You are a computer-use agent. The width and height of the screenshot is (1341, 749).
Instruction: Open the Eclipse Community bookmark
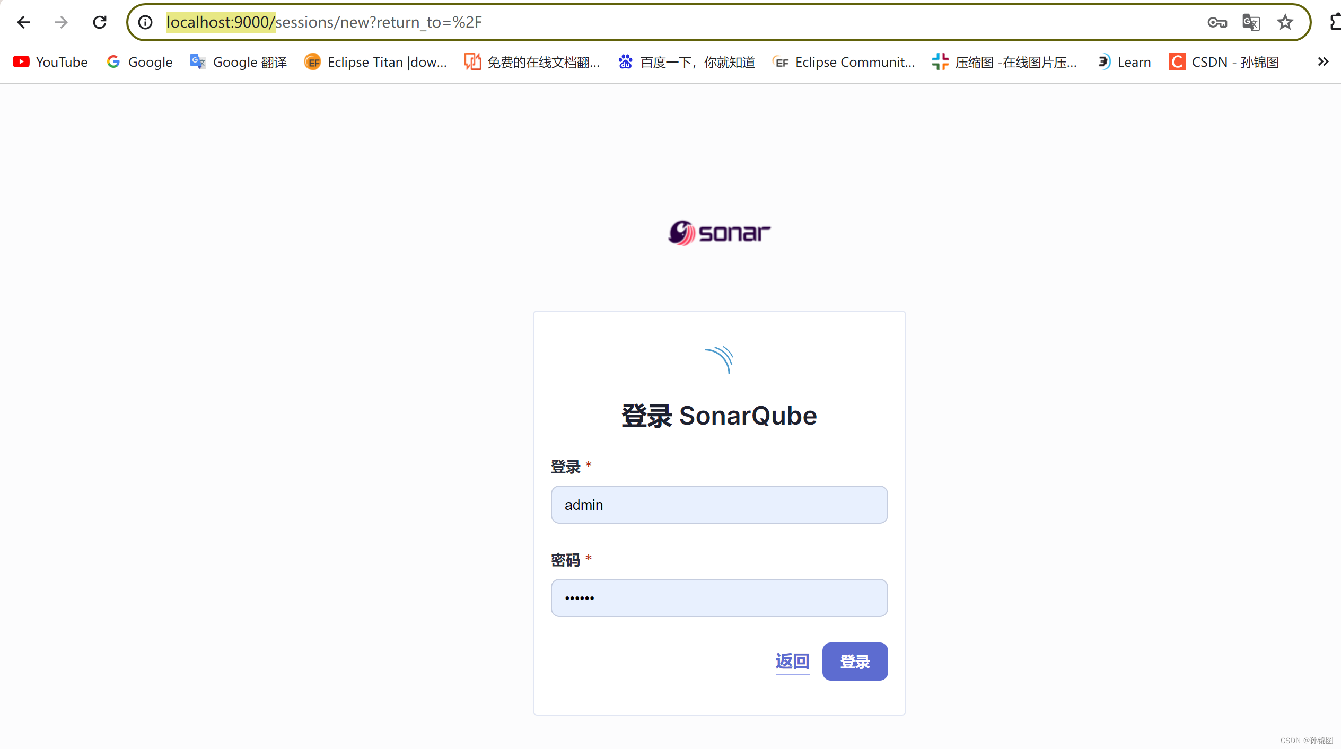pyautogui.click(x=844, y=62)
